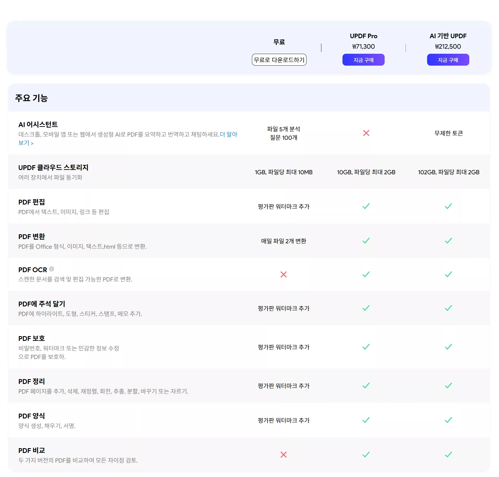The width and height of the screenshot is (499, 477).
Task: Click 평가판 워터마크 추가 in PDF 편집 row
Action: point(284,207)
